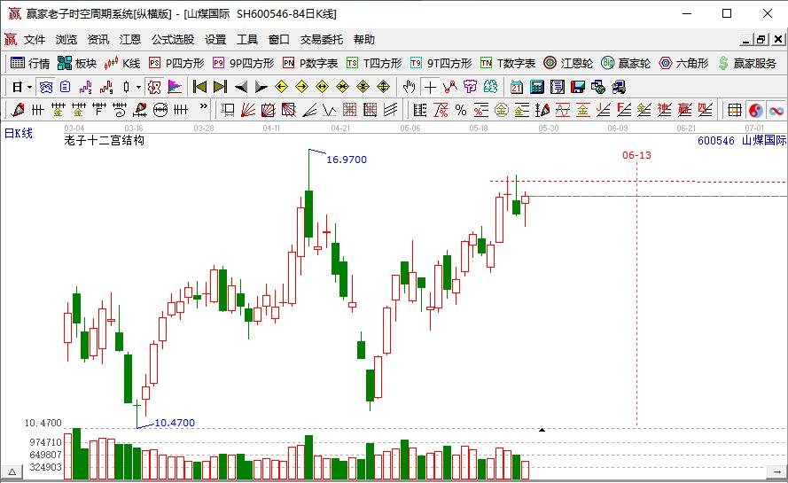Click the document info icon

tap(66, 87)
